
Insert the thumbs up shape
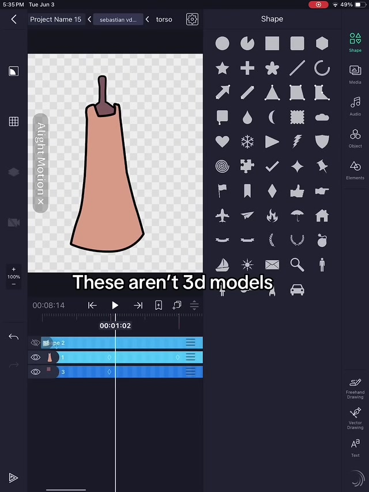[297, 191]
